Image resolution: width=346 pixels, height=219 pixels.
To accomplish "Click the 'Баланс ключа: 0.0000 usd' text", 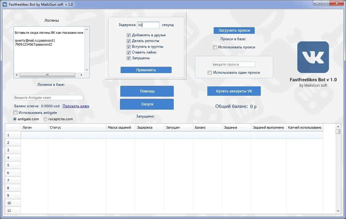I will coord(37,106).
